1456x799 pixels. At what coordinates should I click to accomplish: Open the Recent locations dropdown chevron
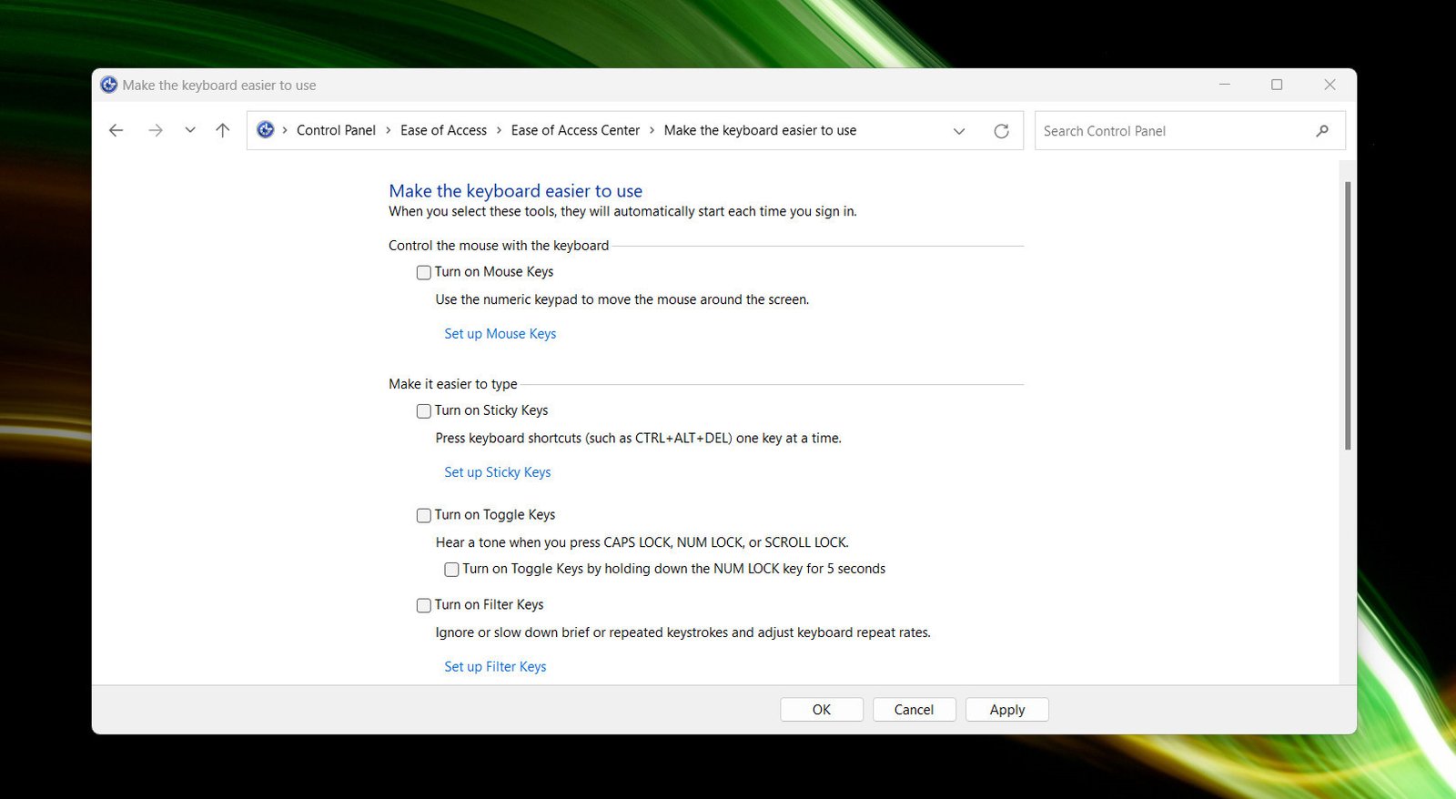[190, 130]
